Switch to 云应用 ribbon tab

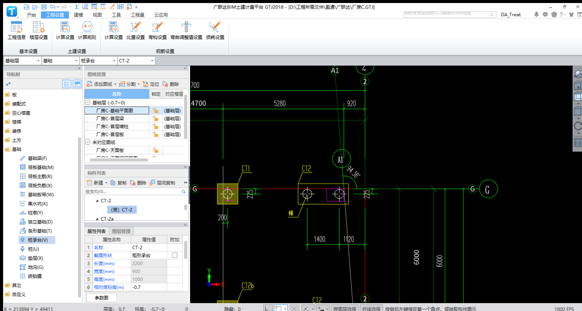coord(161,15)
